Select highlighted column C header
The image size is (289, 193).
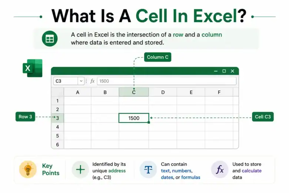pyautogui.click(x=134, y=92)
